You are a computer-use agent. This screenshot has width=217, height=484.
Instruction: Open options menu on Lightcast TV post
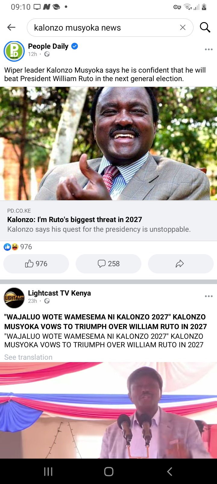pos(209,296)
